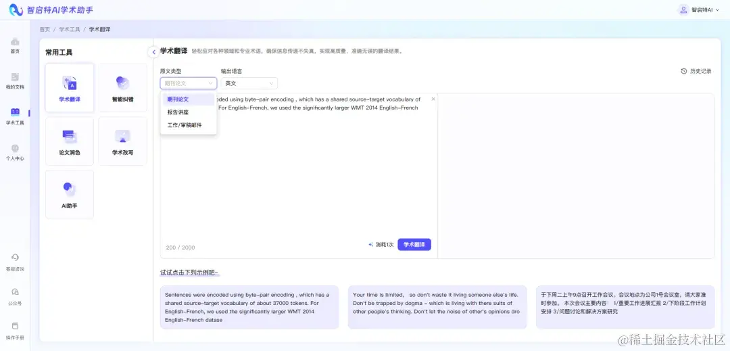730x351 pixels.
Task: Open 我的文档 in the sidebar
Action: (x=15, y=81)
